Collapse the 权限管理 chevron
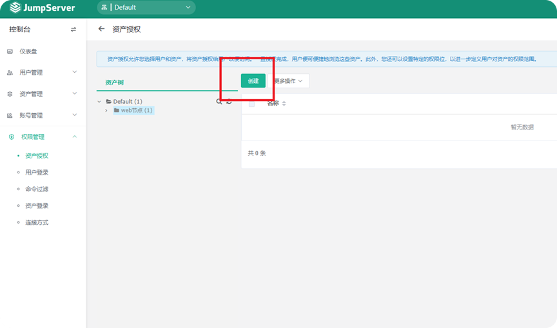The height and width of the screenshot is (328, 557). coord(75,137)
